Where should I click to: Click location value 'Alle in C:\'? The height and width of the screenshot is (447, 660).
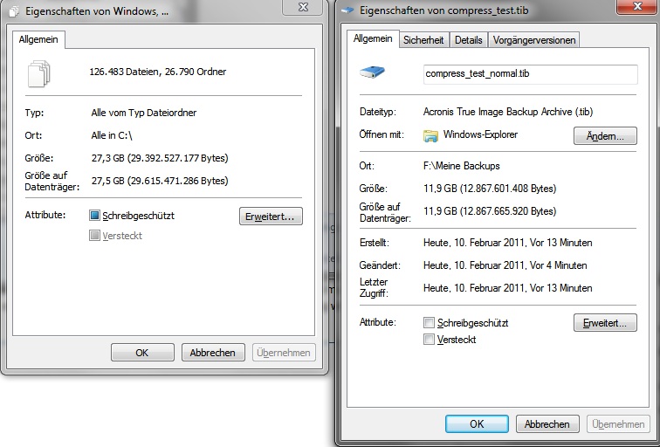point(112,135)
